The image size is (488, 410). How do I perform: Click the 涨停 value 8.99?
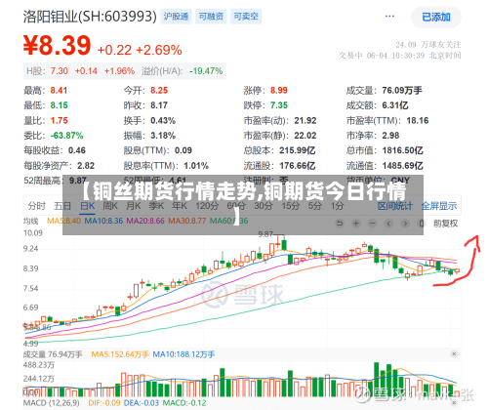(x=279, y=90)
